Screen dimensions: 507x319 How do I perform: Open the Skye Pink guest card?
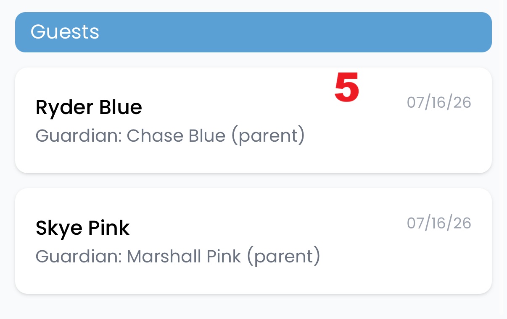point(253,241)
